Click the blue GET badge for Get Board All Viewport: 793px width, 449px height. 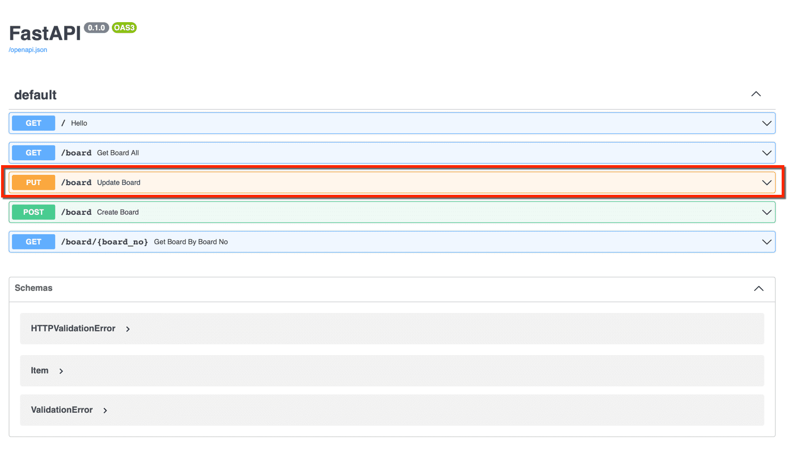point(33,153)
